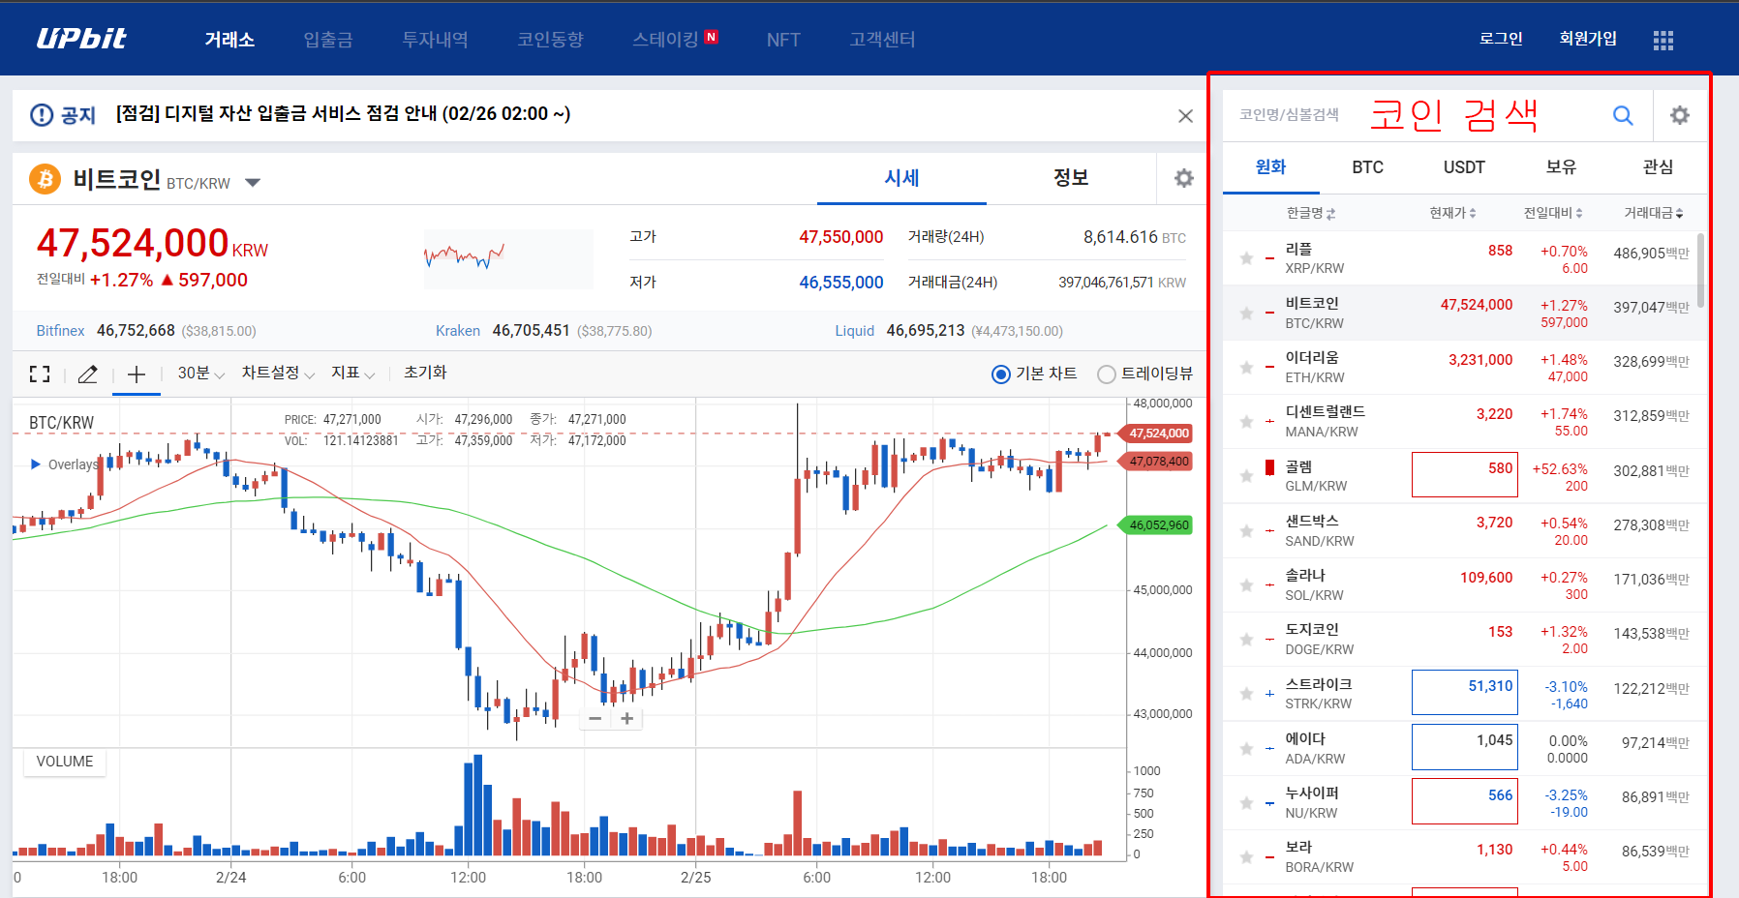Open the 차트설정 dropdown
Screen dimensions: 1739x898
tap(278, 374)
